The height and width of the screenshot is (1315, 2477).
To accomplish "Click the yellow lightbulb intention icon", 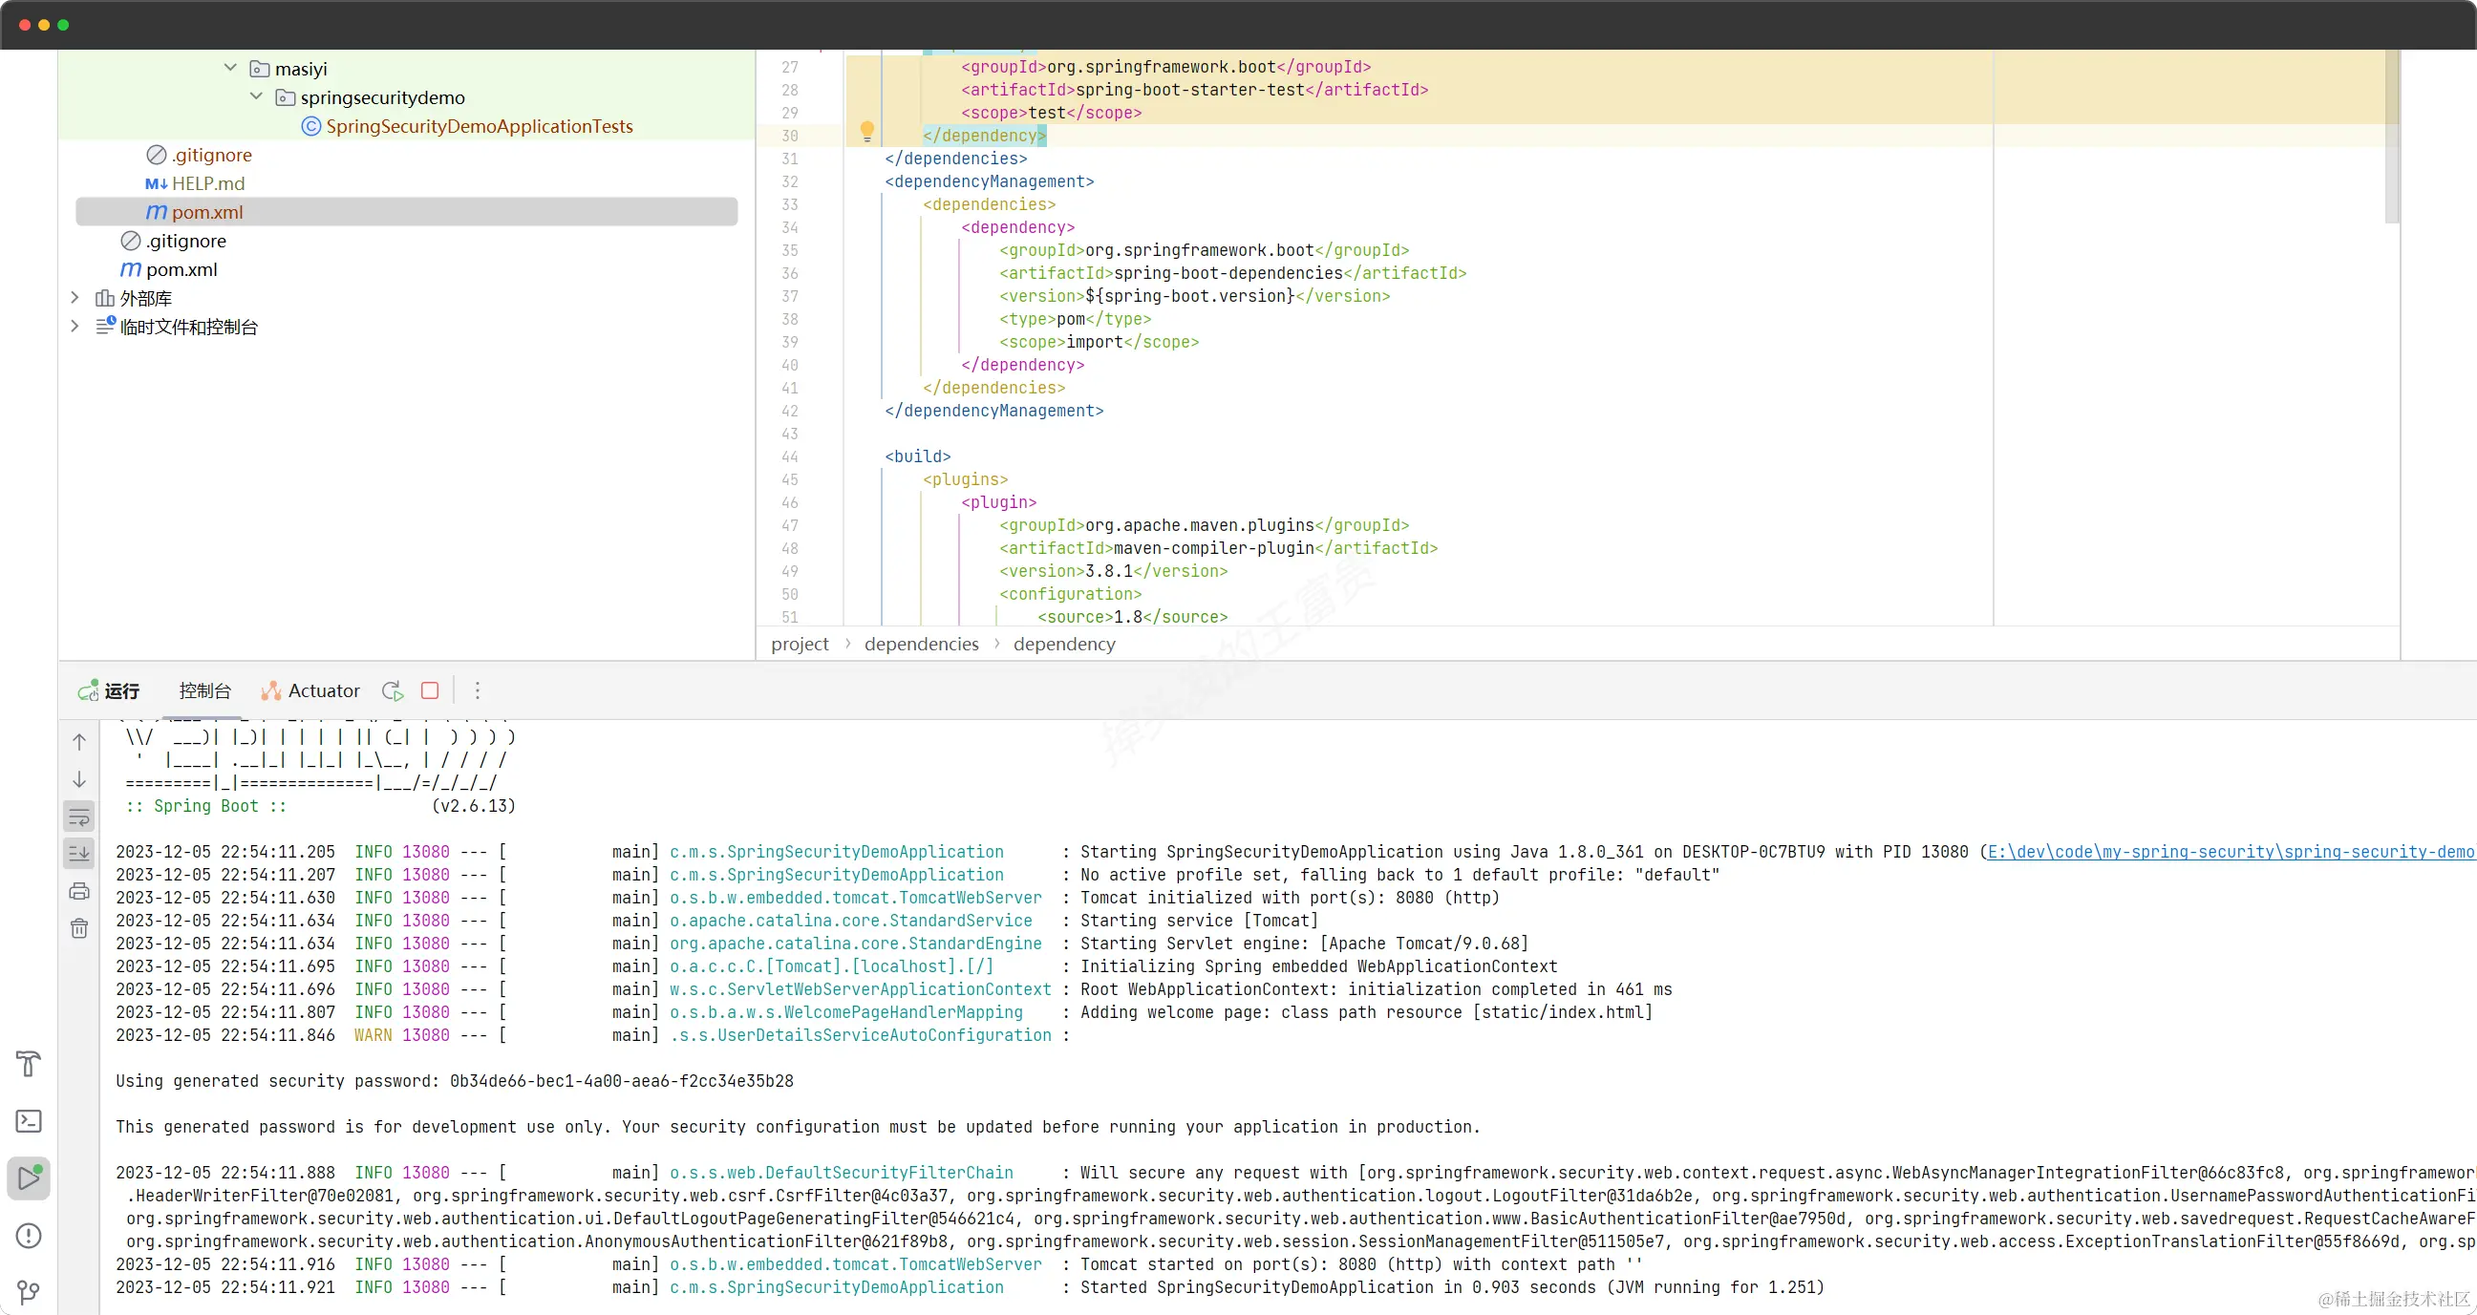I will [866, 131].
